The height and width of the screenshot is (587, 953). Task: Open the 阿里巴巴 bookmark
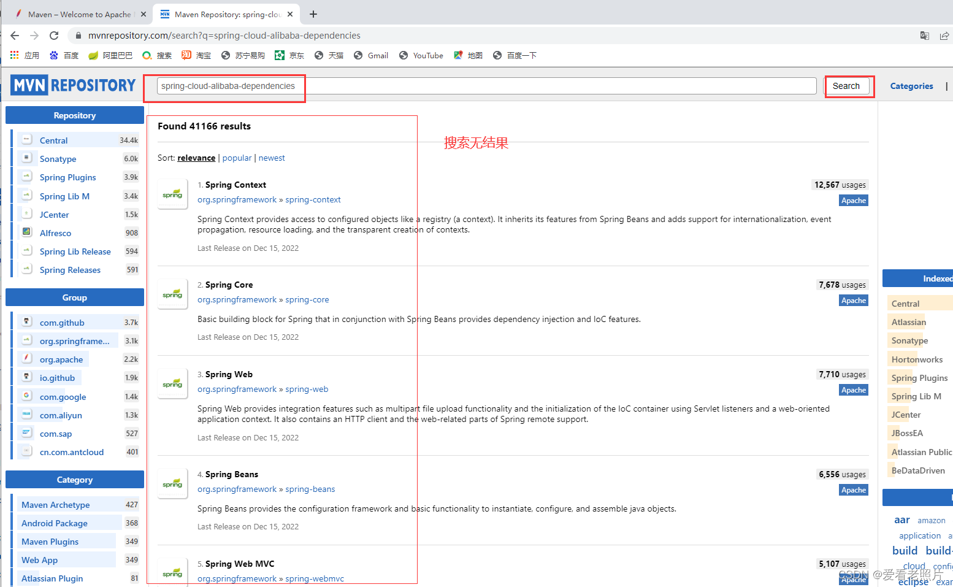pyautogui.click(x=110, y=55)
